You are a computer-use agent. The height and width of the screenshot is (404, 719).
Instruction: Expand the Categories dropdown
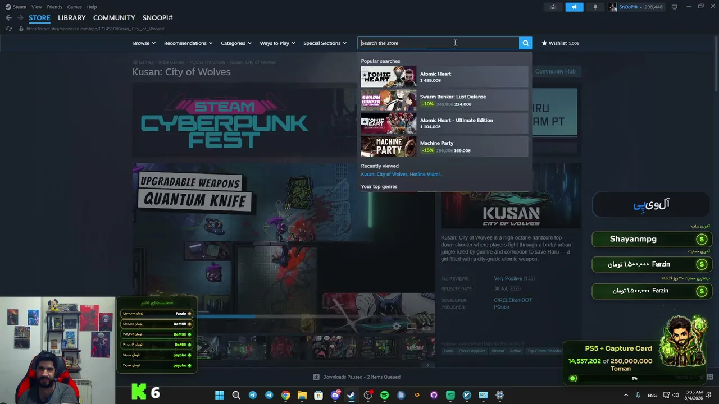click(x=236, y=43)
